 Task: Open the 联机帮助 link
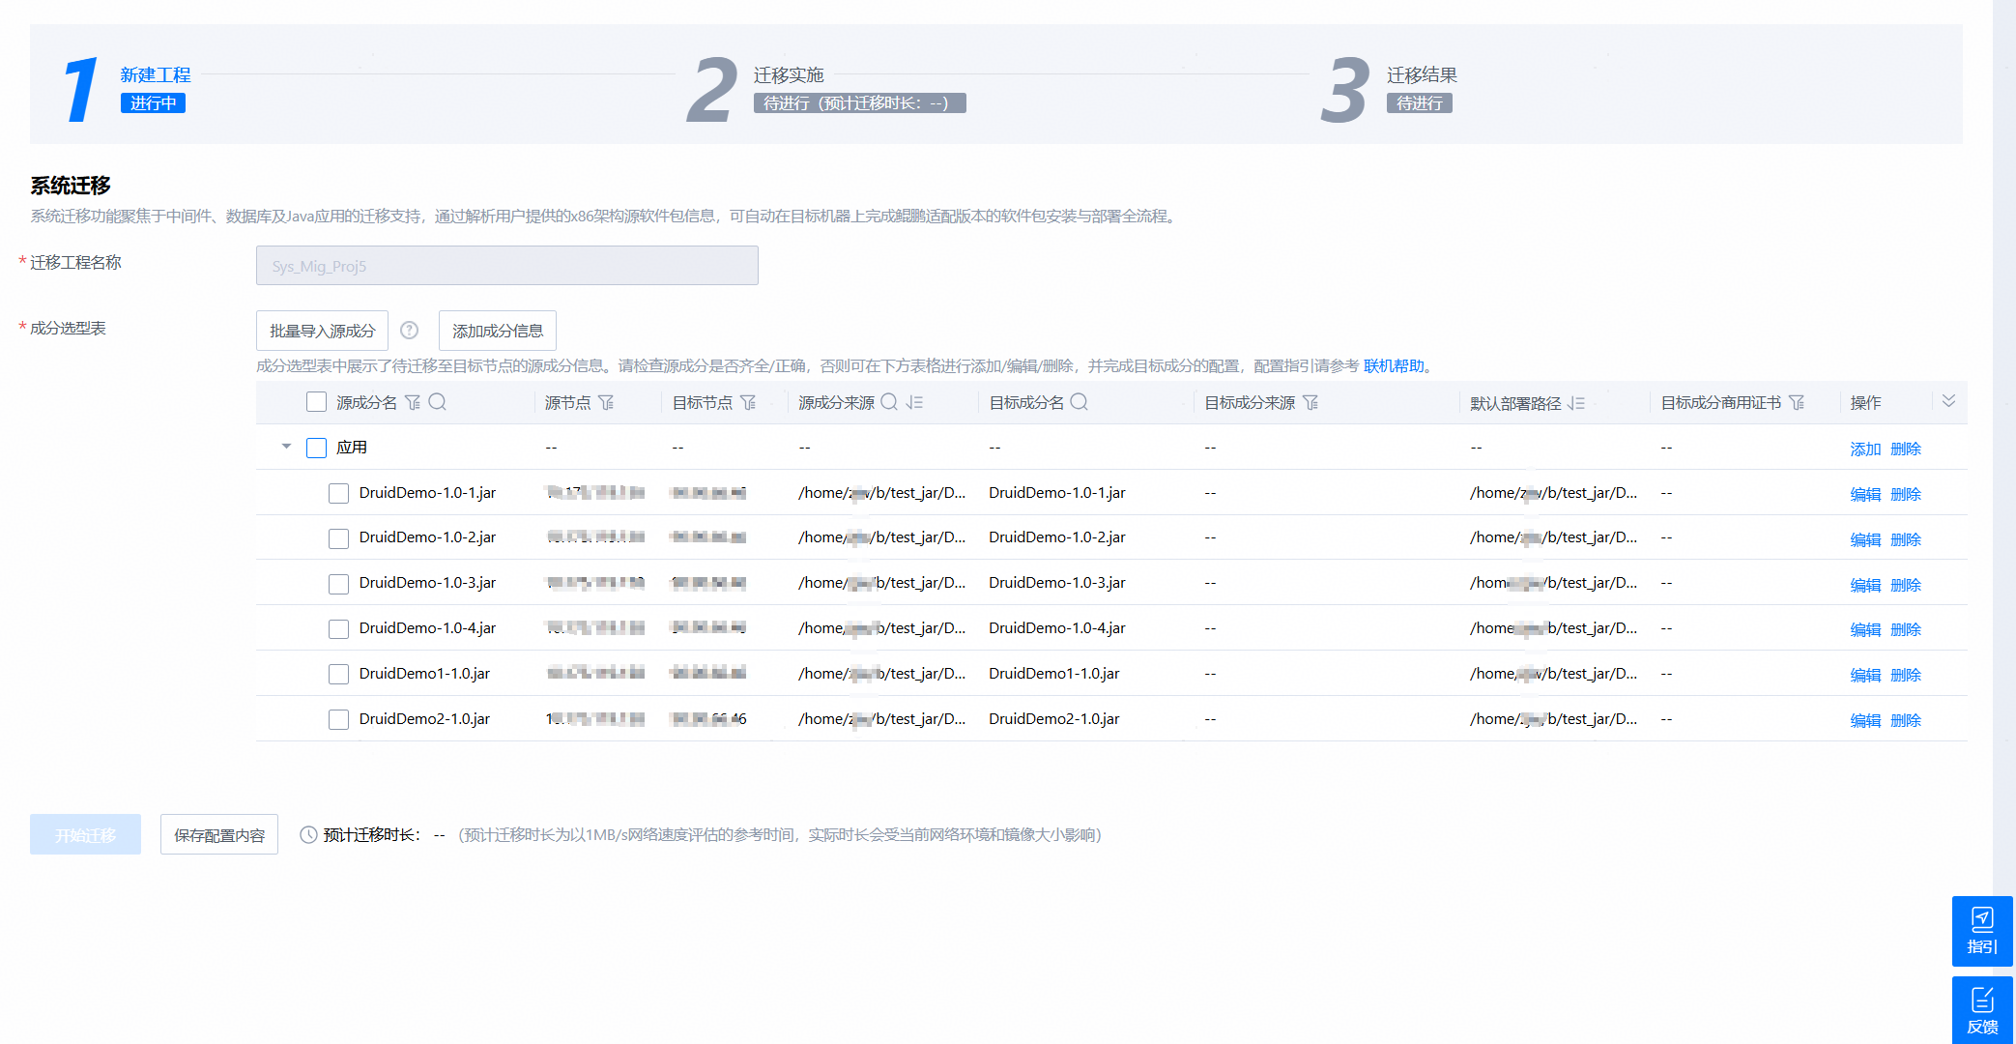pyautogui.click(x=1394, y=366)
